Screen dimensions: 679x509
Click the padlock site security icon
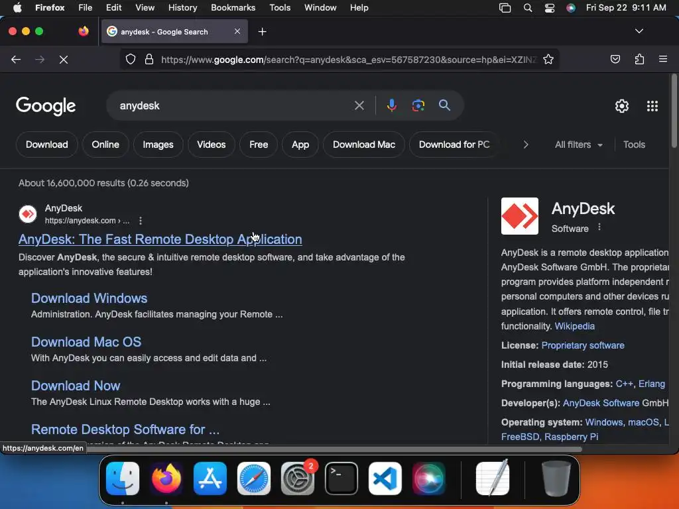pyautogui.click(x=149, y=59)
